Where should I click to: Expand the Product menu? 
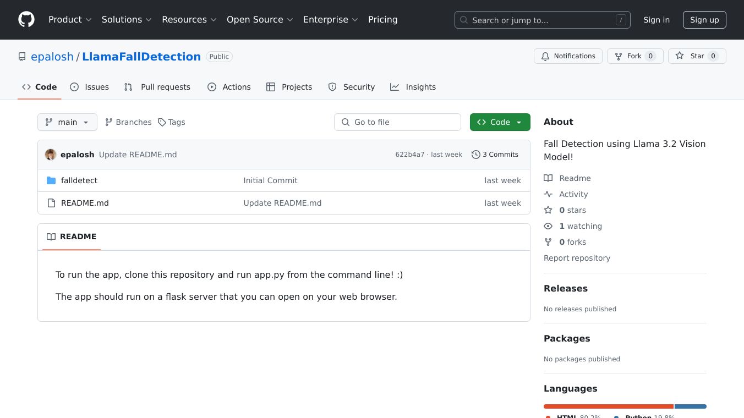[69, 20]
